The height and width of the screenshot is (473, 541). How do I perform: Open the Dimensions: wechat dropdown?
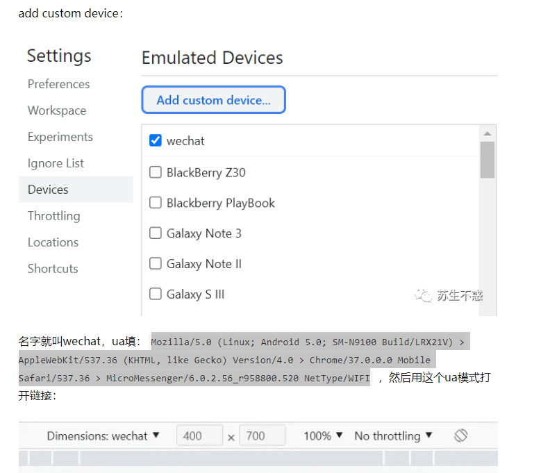(103, 436)
